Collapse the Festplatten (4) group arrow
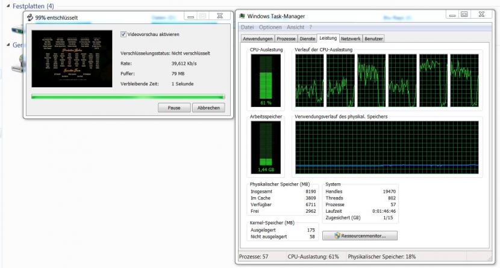The width and height of the screenshot is (500, 268). (8, 6)
